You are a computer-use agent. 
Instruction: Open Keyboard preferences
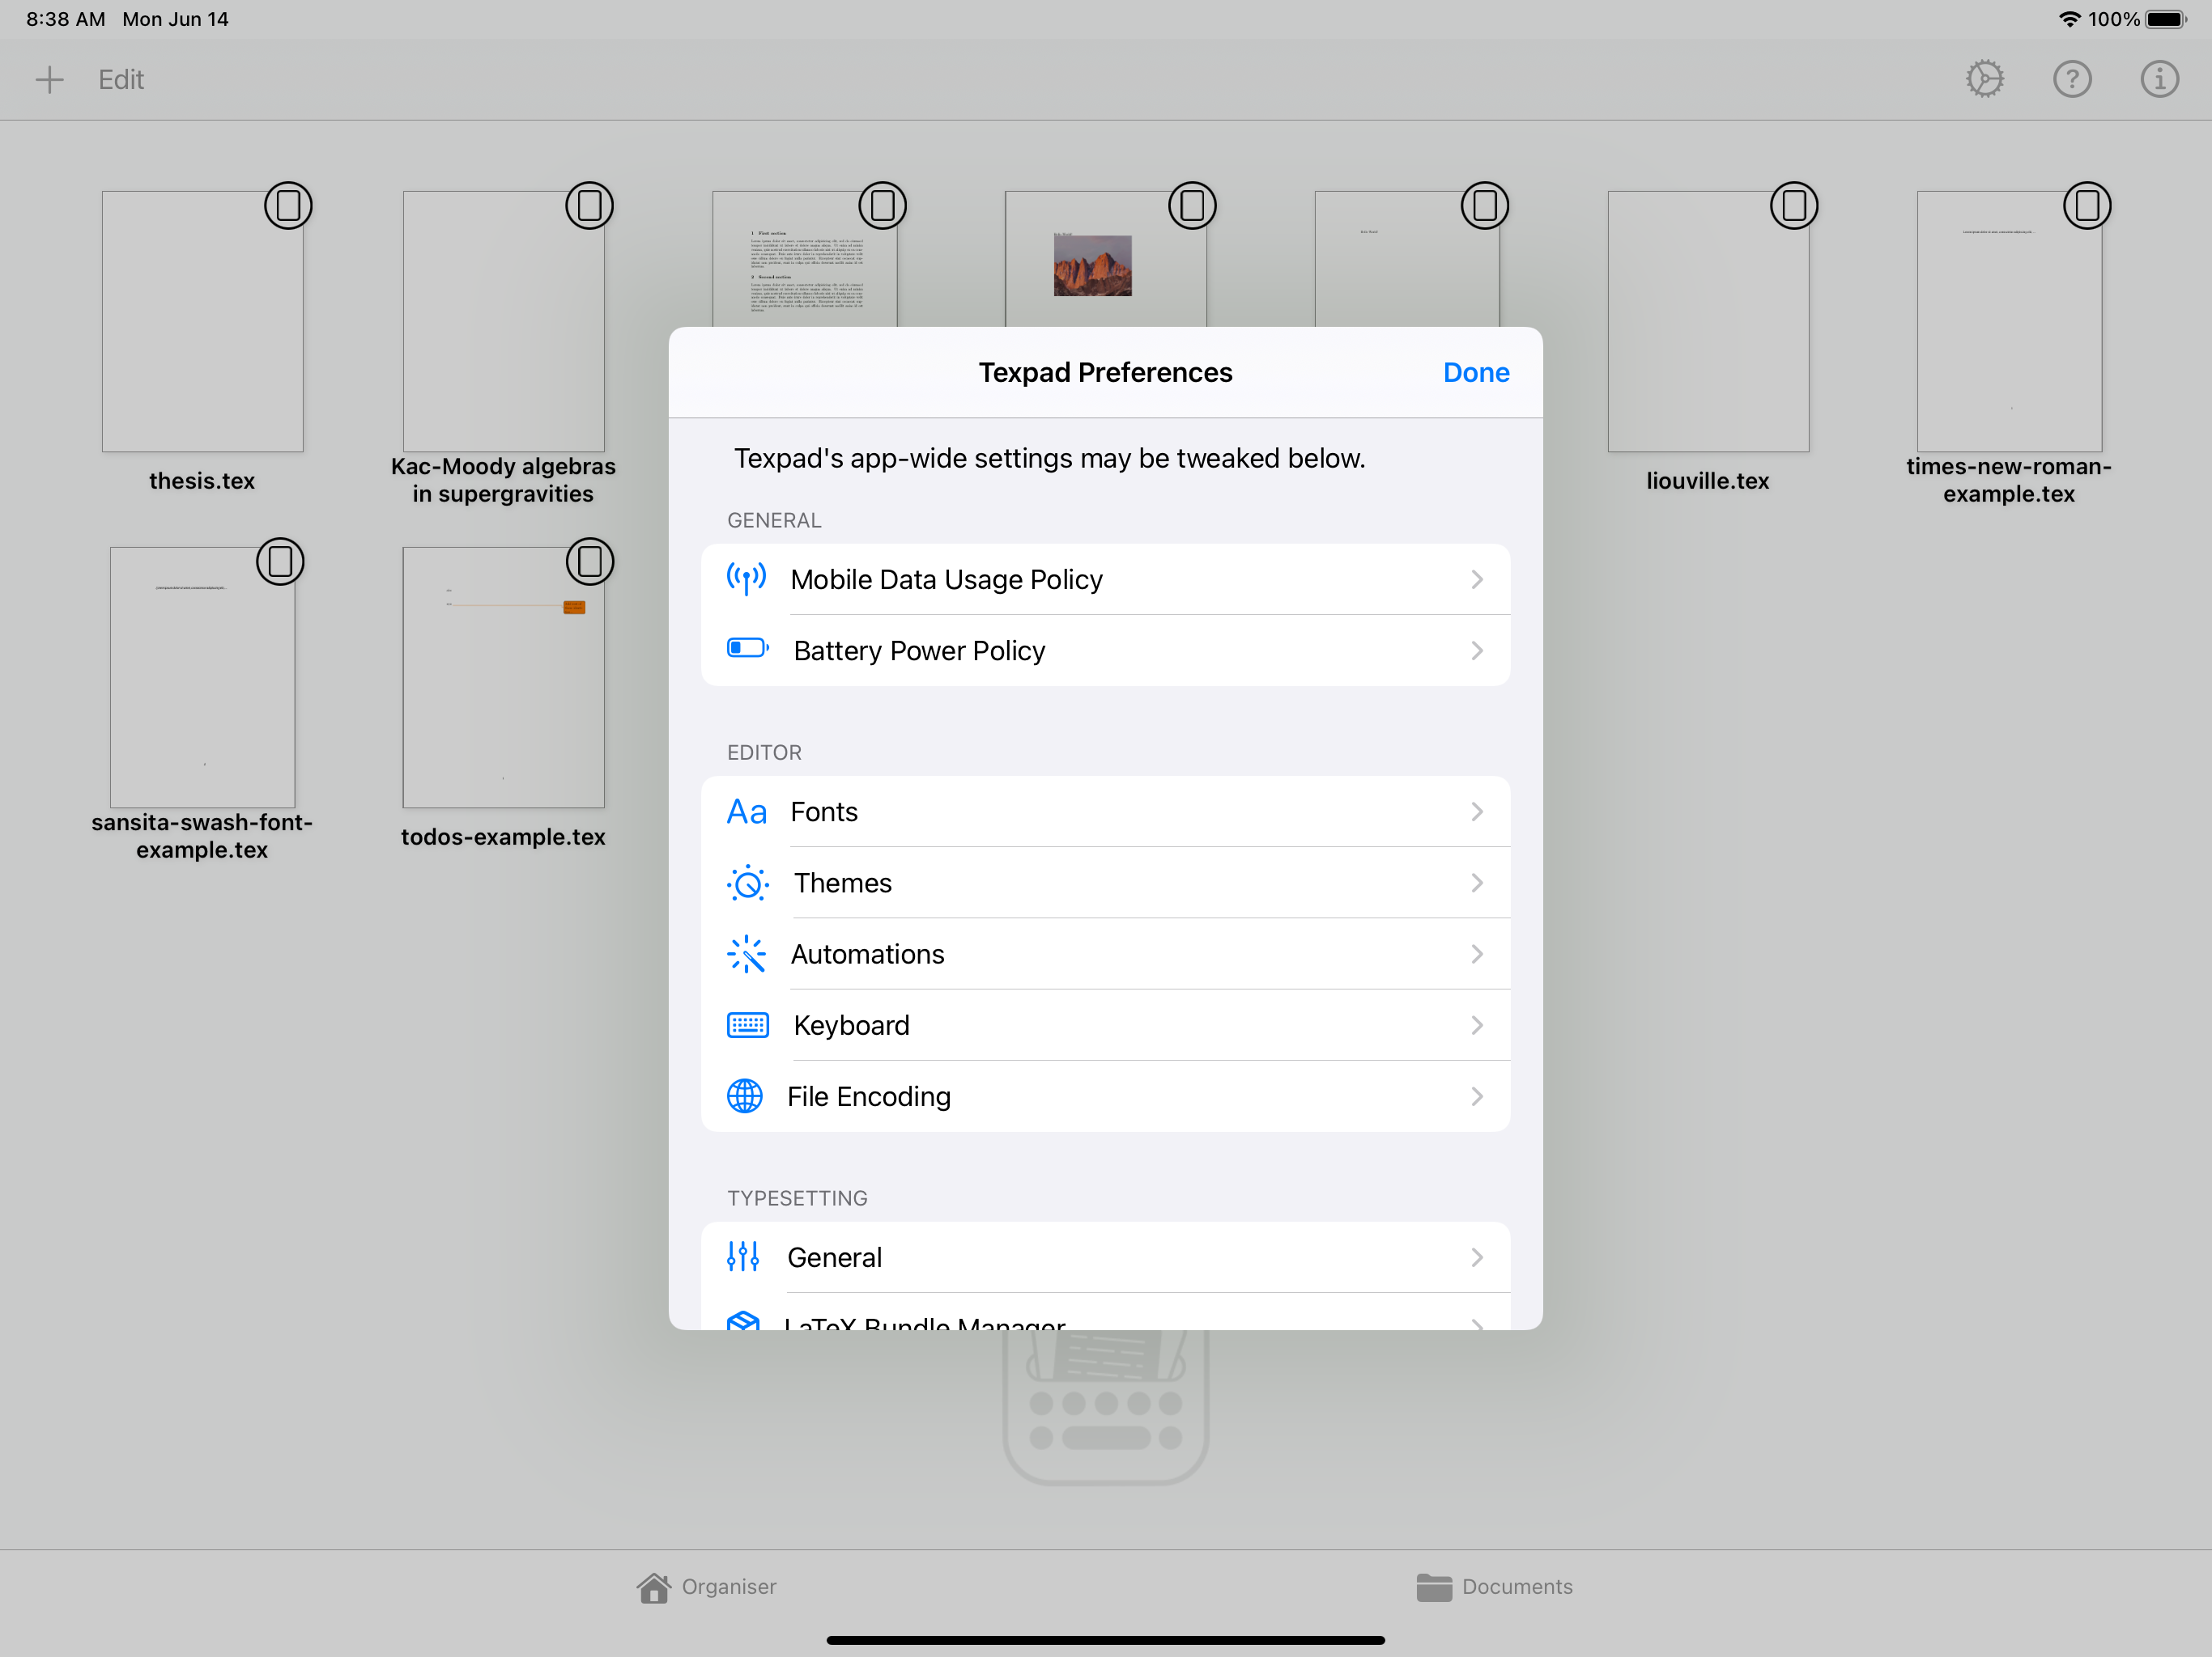click(1105, 1025)
